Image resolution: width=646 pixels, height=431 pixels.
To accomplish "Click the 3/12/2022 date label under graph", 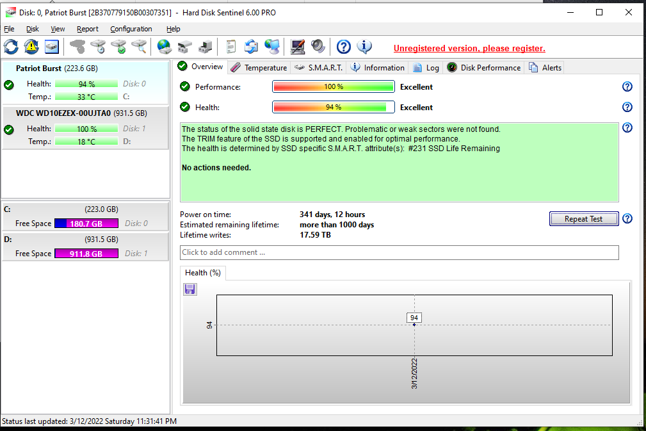I will 414,373.
